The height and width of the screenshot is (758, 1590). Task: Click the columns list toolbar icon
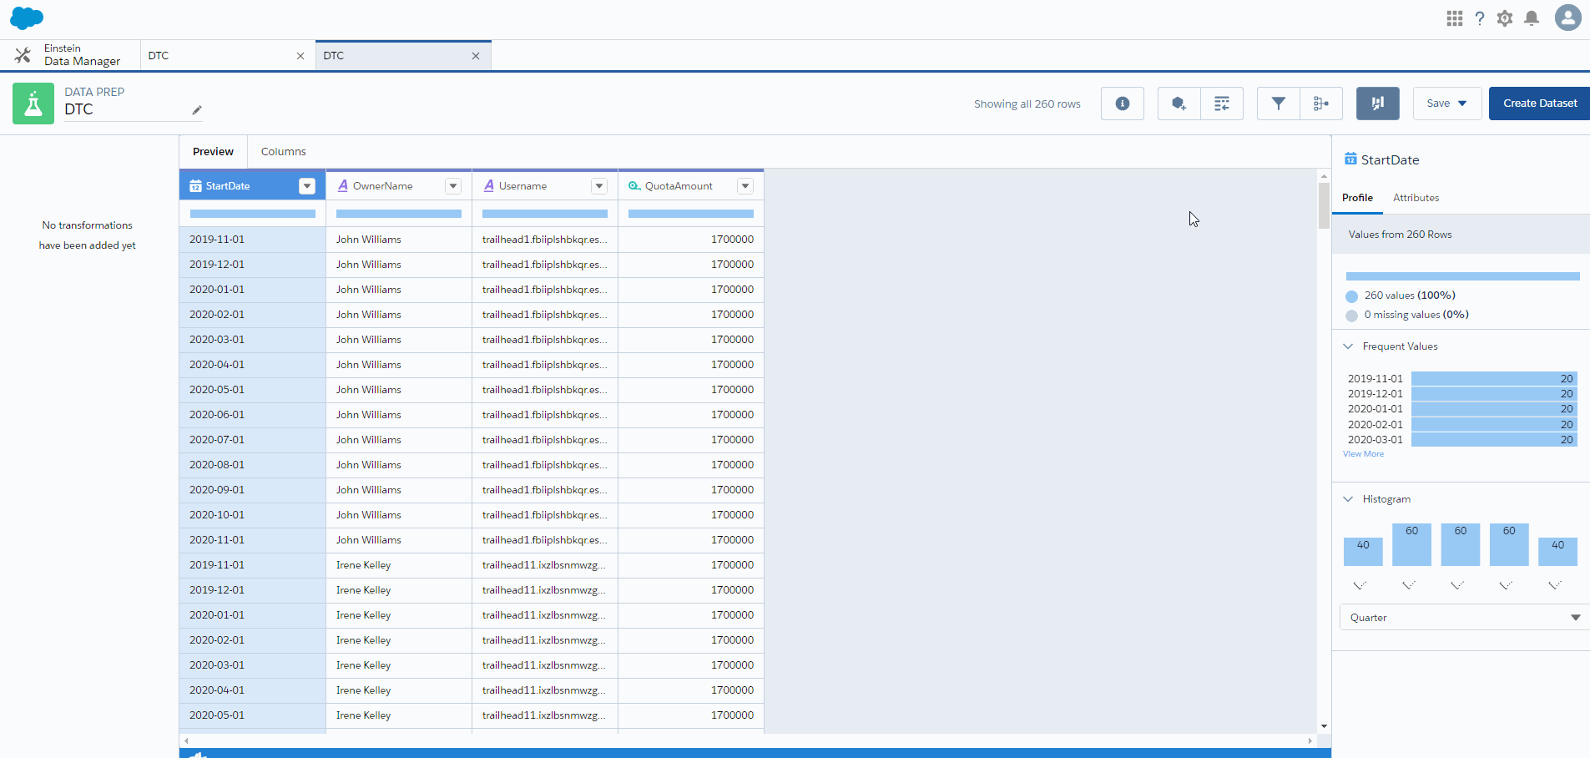[x=1222, y=104]
